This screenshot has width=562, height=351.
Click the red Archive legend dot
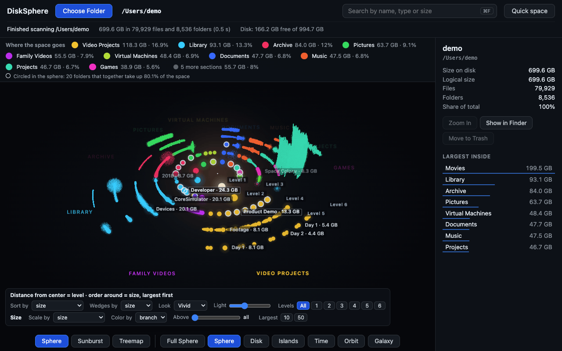(266, 45)
